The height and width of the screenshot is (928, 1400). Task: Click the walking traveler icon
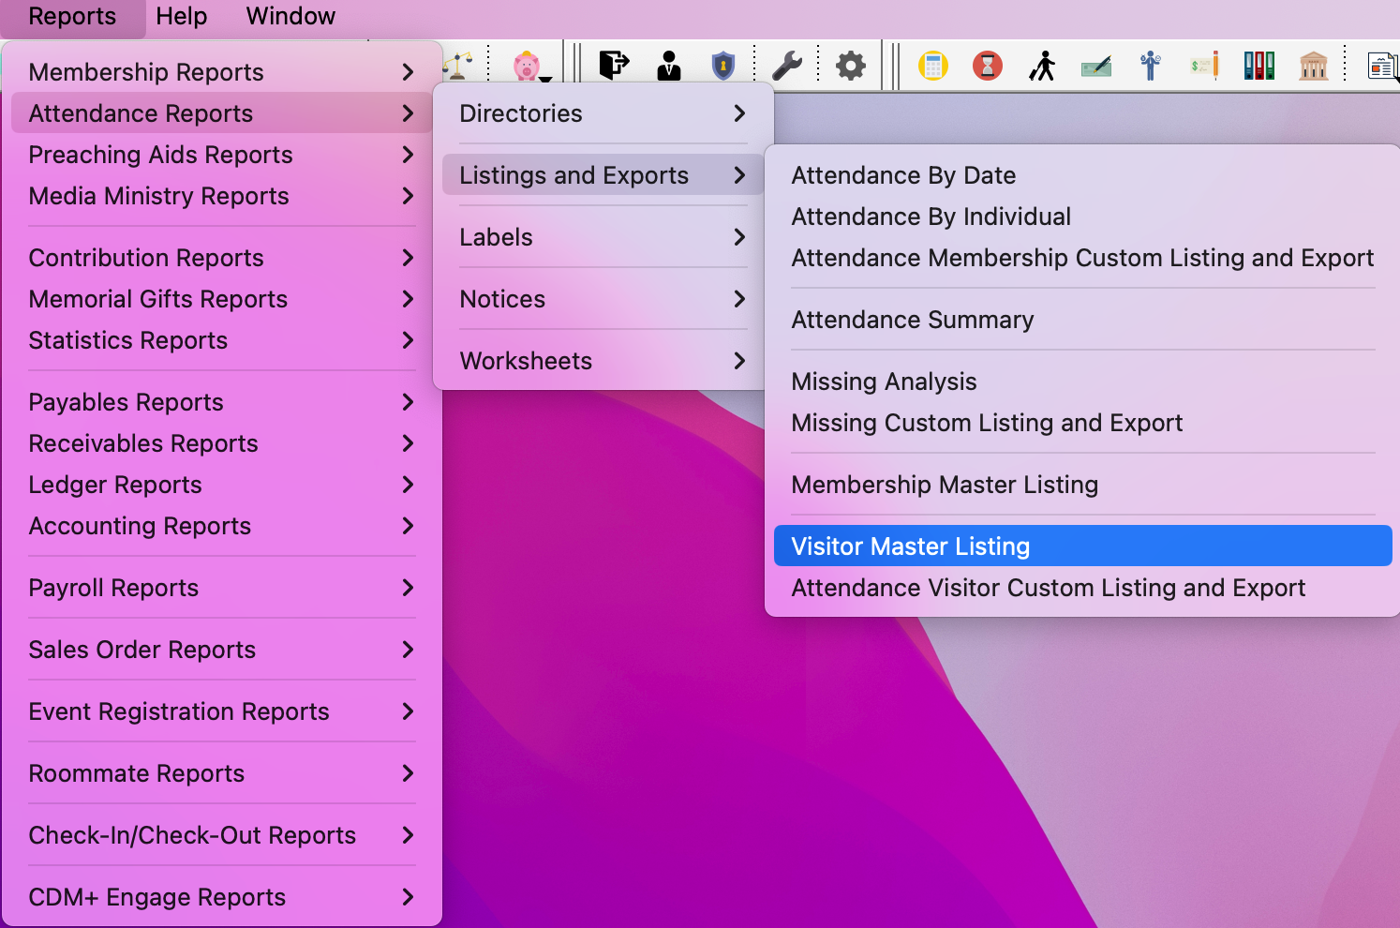click(1041, 66)
